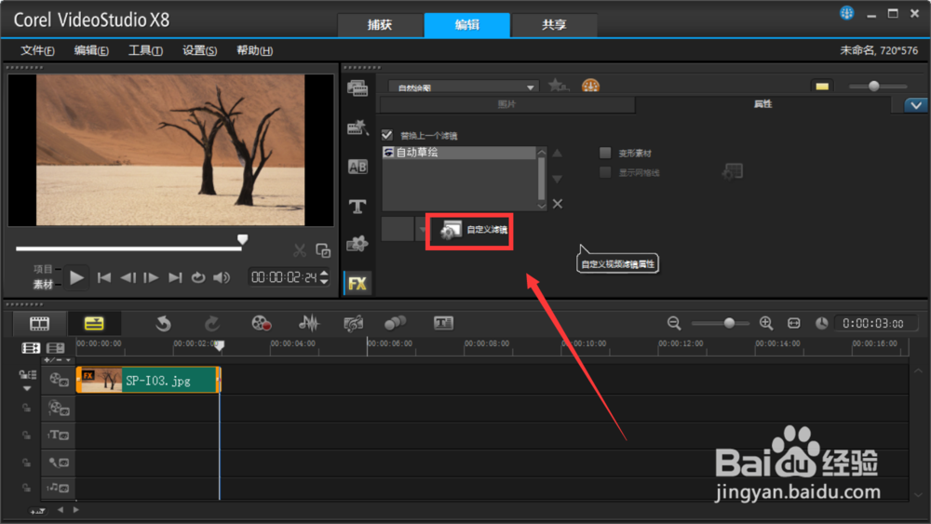This screenshot has width=931, height=524.
Task: Open the filter preset dropdown arrow
Action: 422,230
